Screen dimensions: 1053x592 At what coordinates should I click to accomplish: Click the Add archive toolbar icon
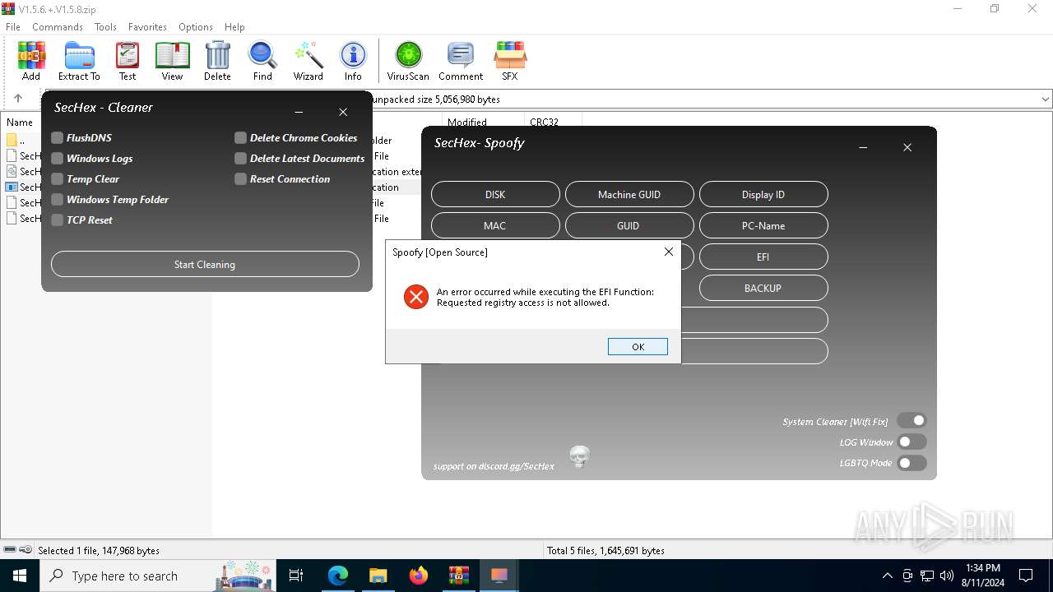31,62
